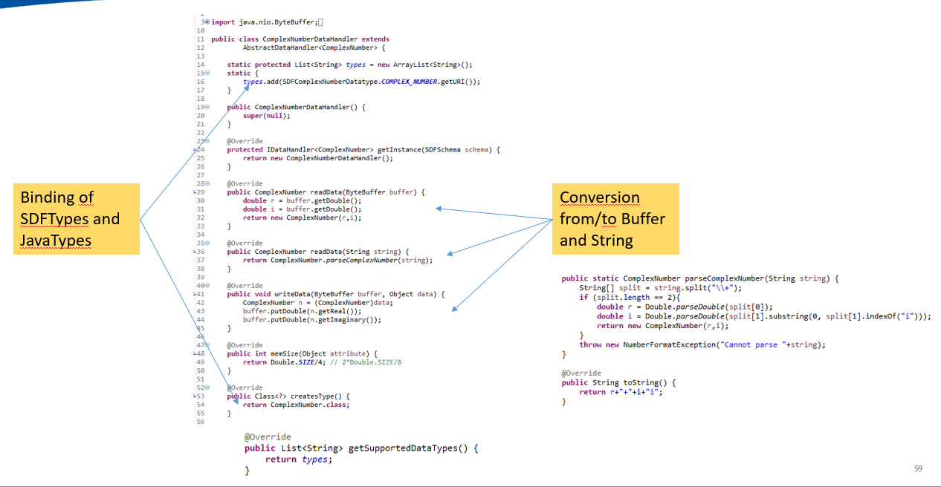The image size is (941, 487).
Task: Click override arrow at createsType line 53
Action: pyautogui.click(x=195, y=396)
